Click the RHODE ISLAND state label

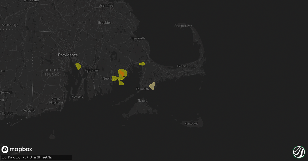(53, 72)
